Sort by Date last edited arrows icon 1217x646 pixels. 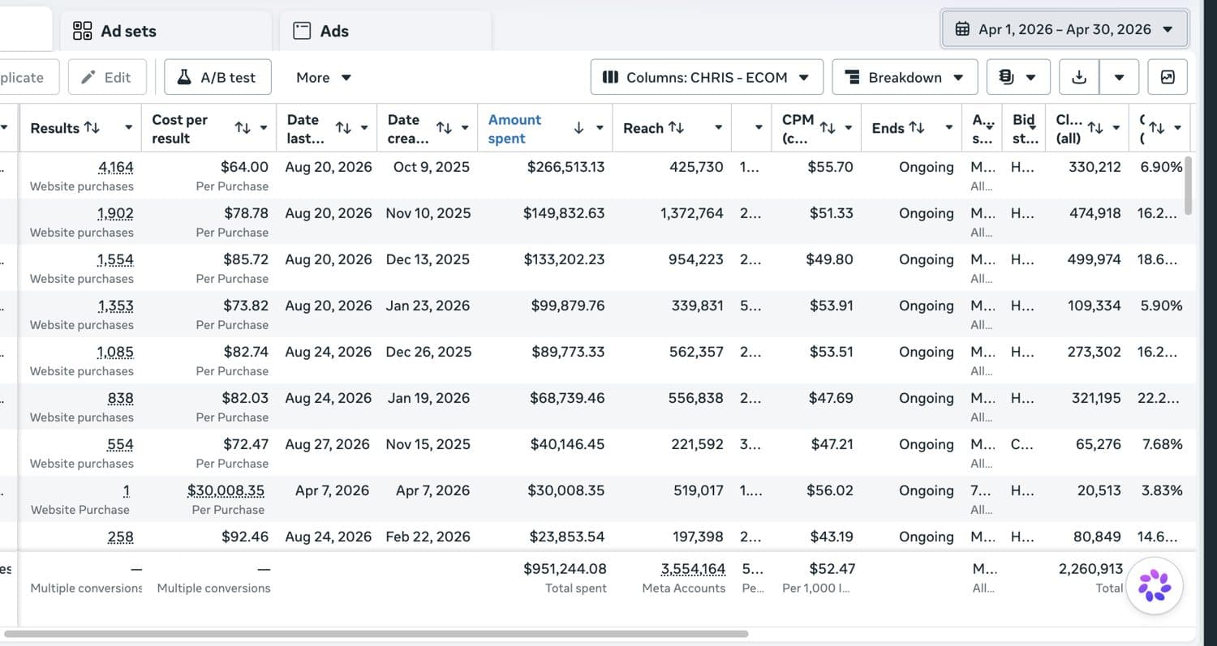pyautogui.click(x=343, y=128)
